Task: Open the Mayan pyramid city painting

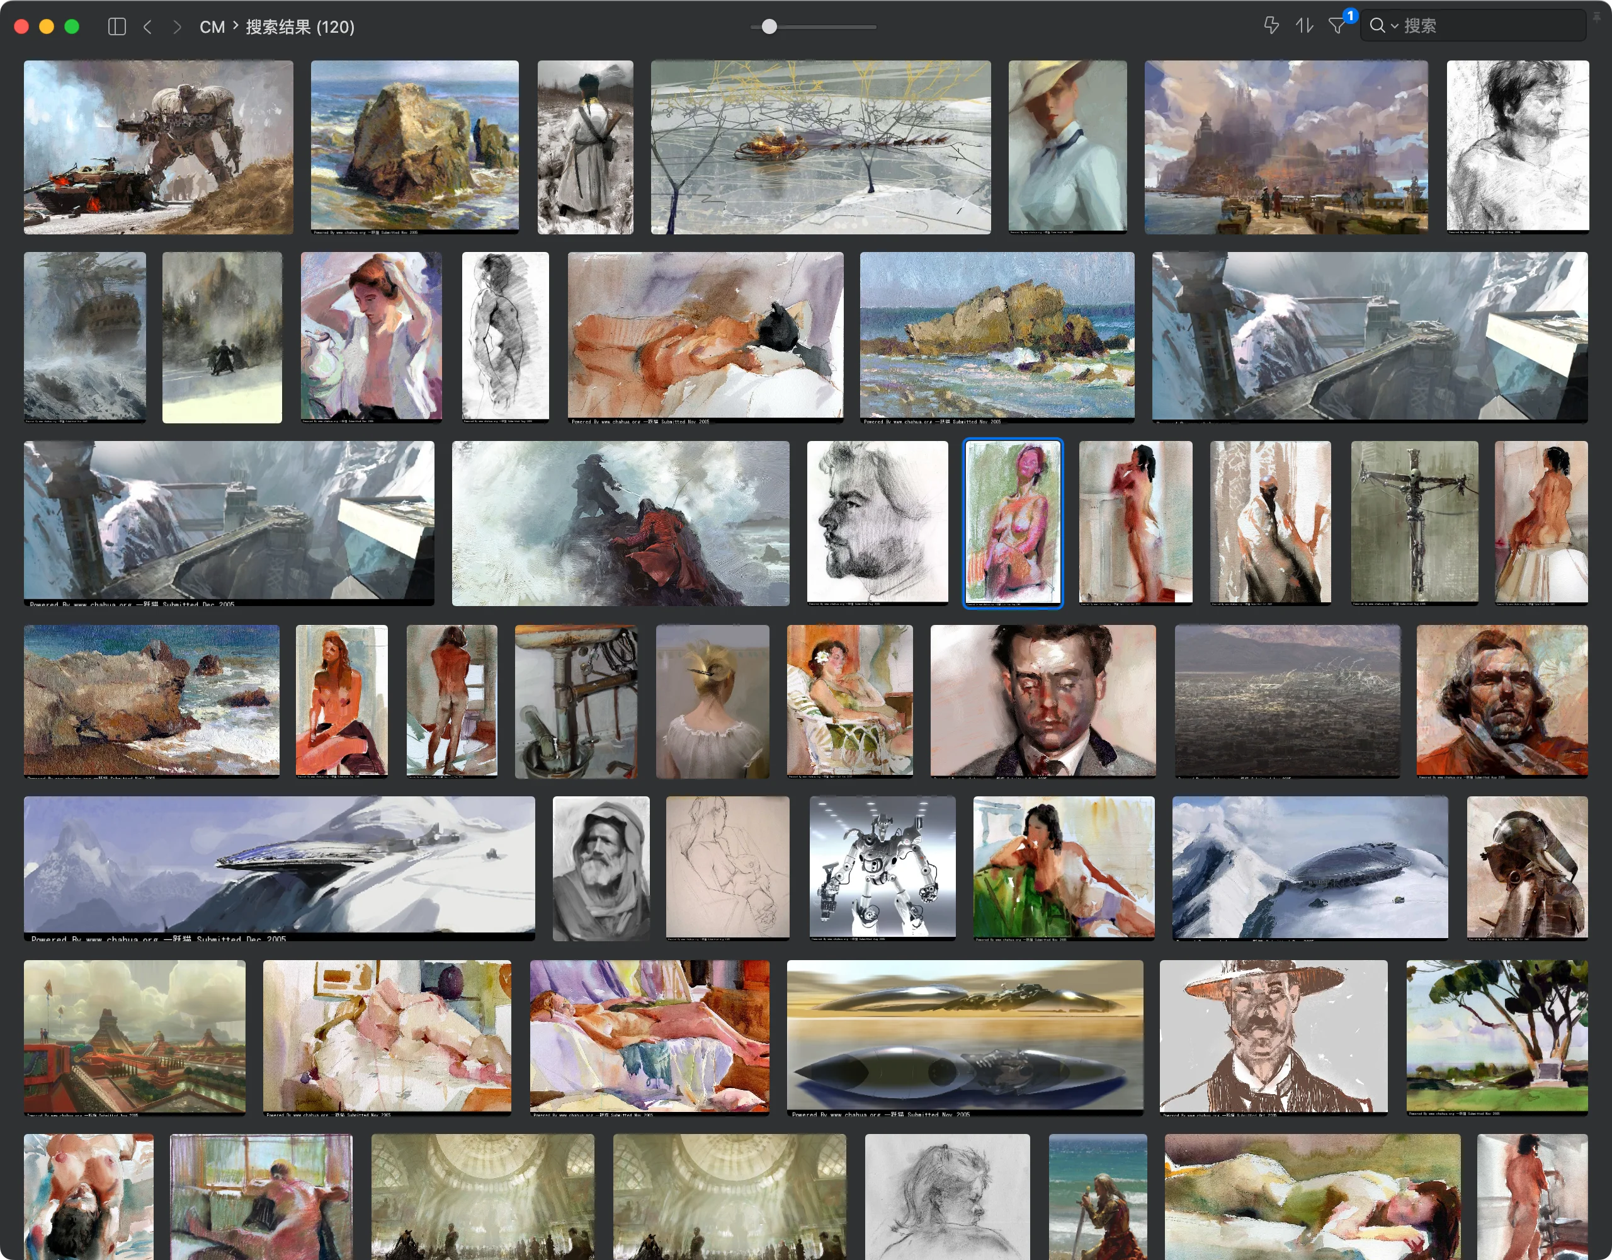Action: tap(134, 1037)
